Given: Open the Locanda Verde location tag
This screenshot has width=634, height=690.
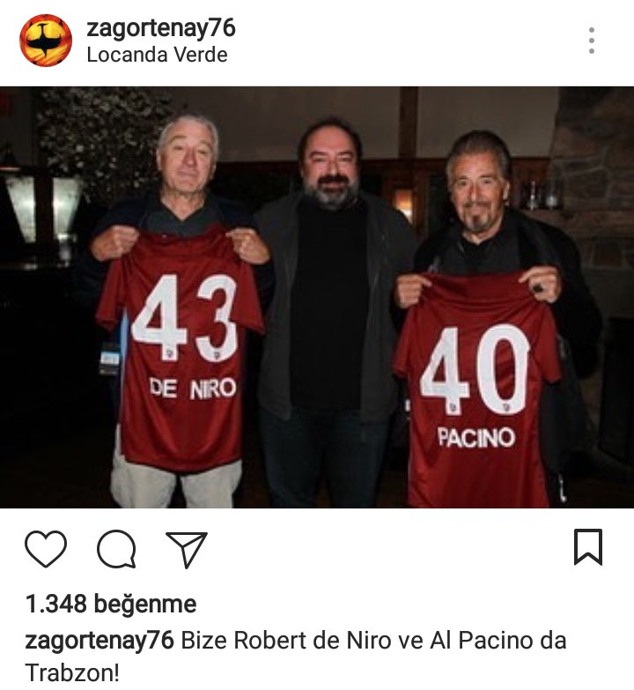Looking at the screenshot, I should point(157,55).
